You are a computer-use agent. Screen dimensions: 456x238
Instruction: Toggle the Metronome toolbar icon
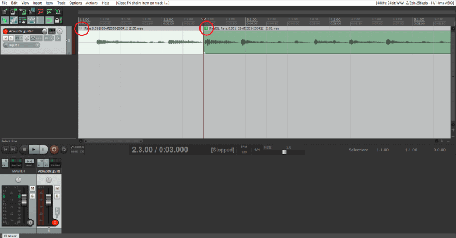[x=58, y=11]
